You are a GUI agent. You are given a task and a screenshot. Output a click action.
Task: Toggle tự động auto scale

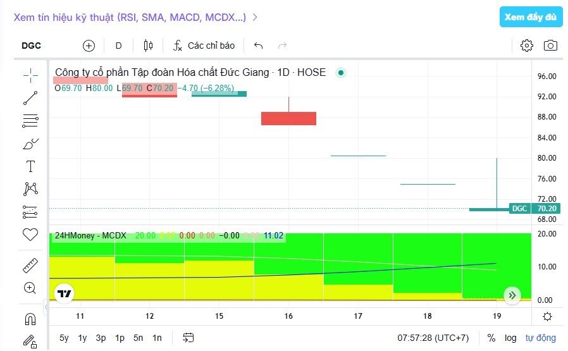(x=540, y=338)
